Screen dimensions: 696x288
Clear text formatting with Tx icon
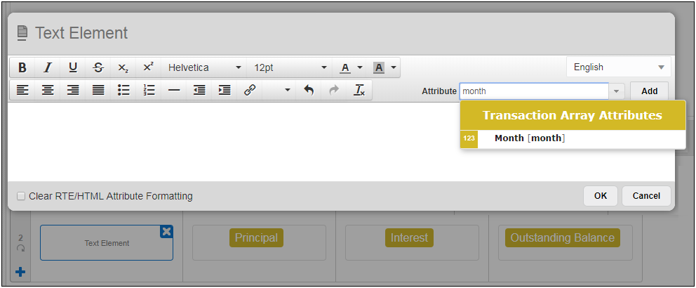click(359, 91)
